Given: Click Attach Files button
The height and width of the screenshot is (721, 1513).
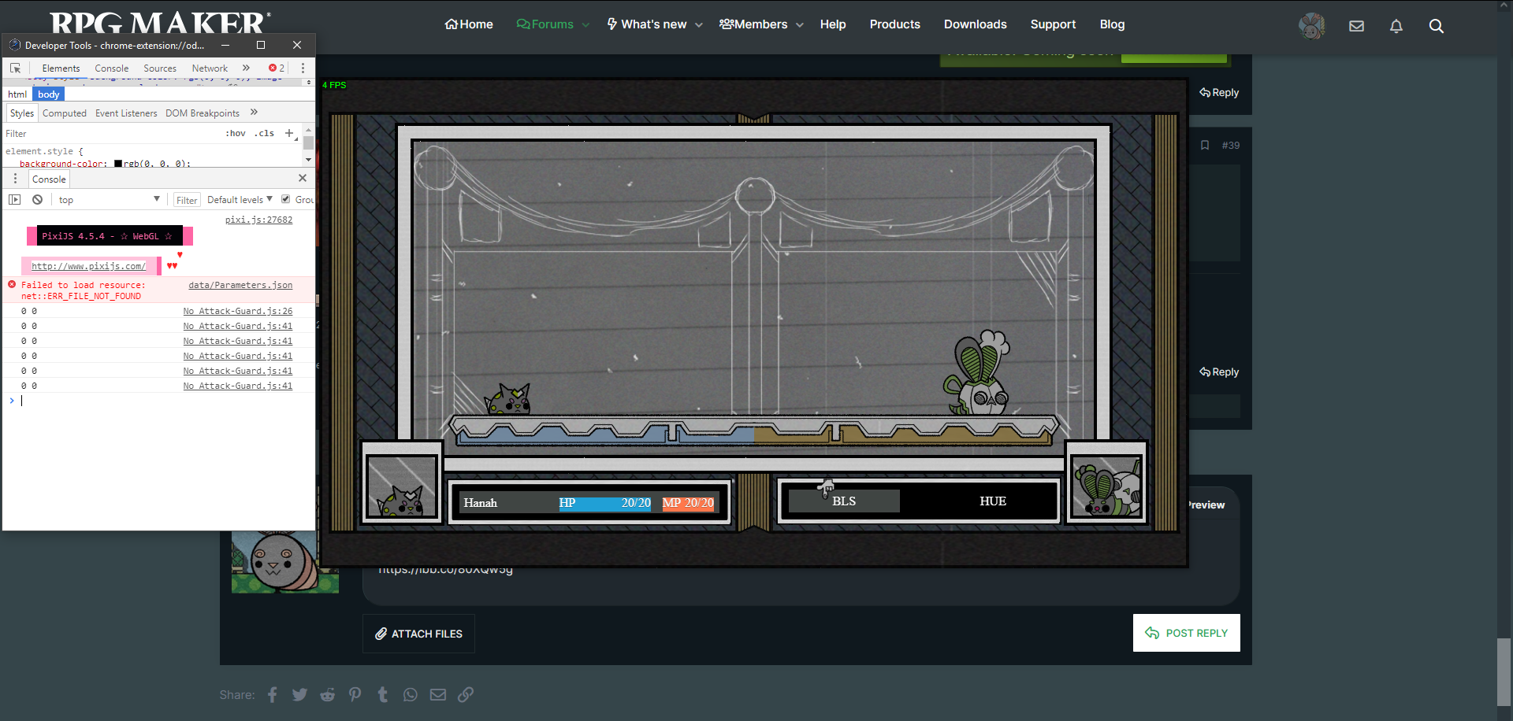Looking at the screenshot, I should [x=418, y=634].
